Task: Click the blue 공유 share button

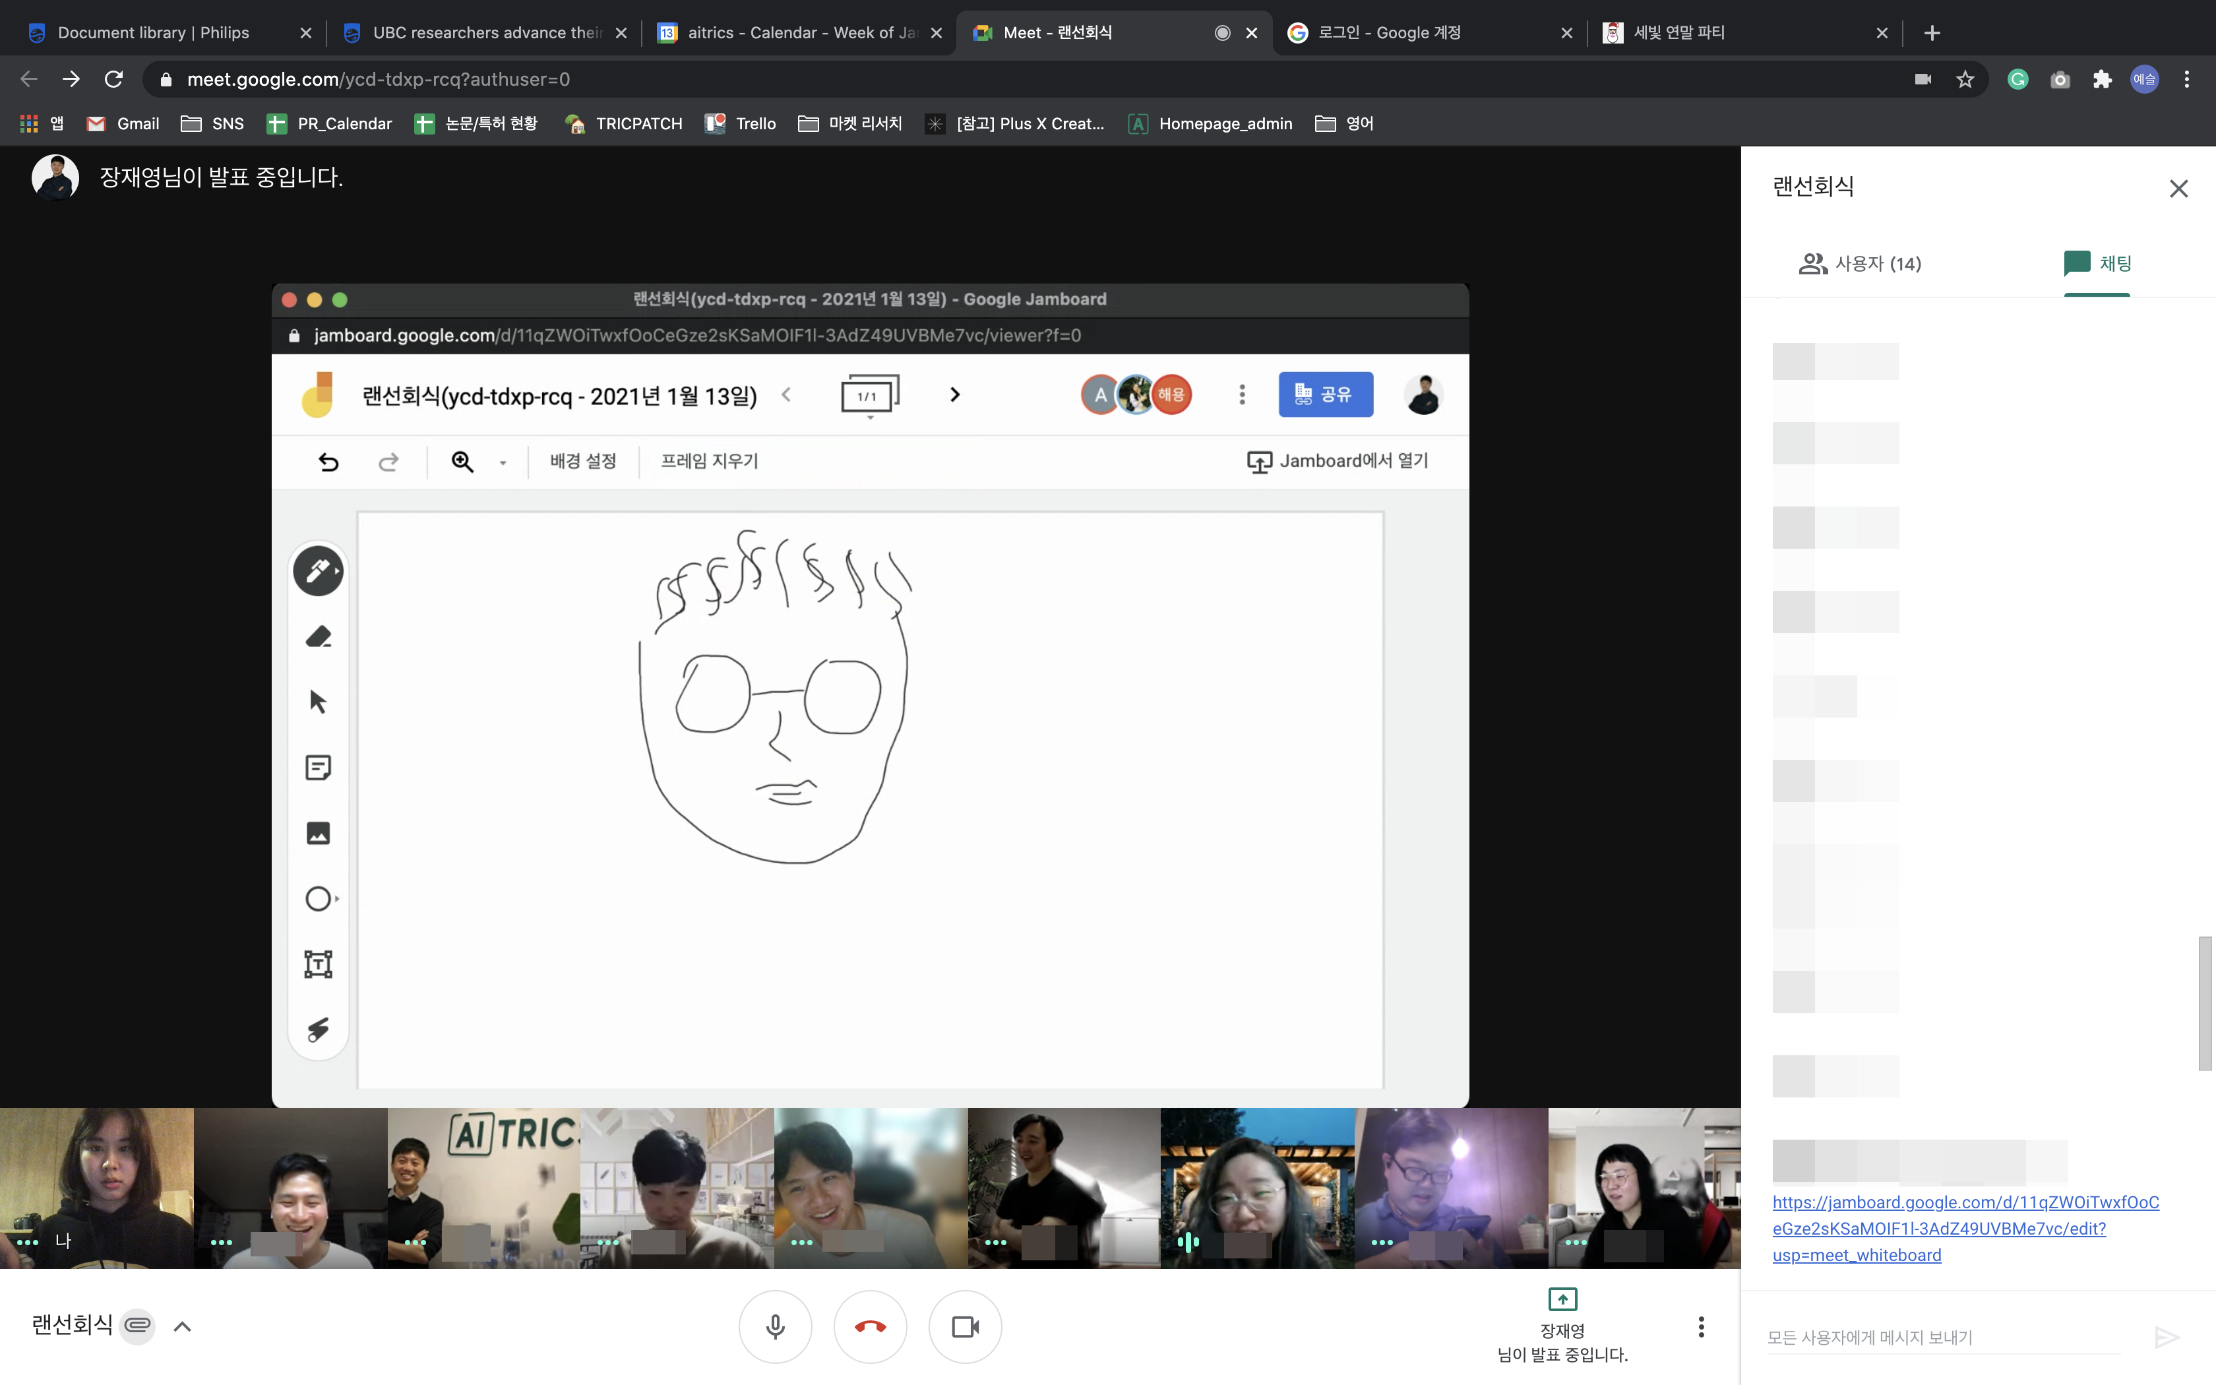Action: [x=1325, y=395]
